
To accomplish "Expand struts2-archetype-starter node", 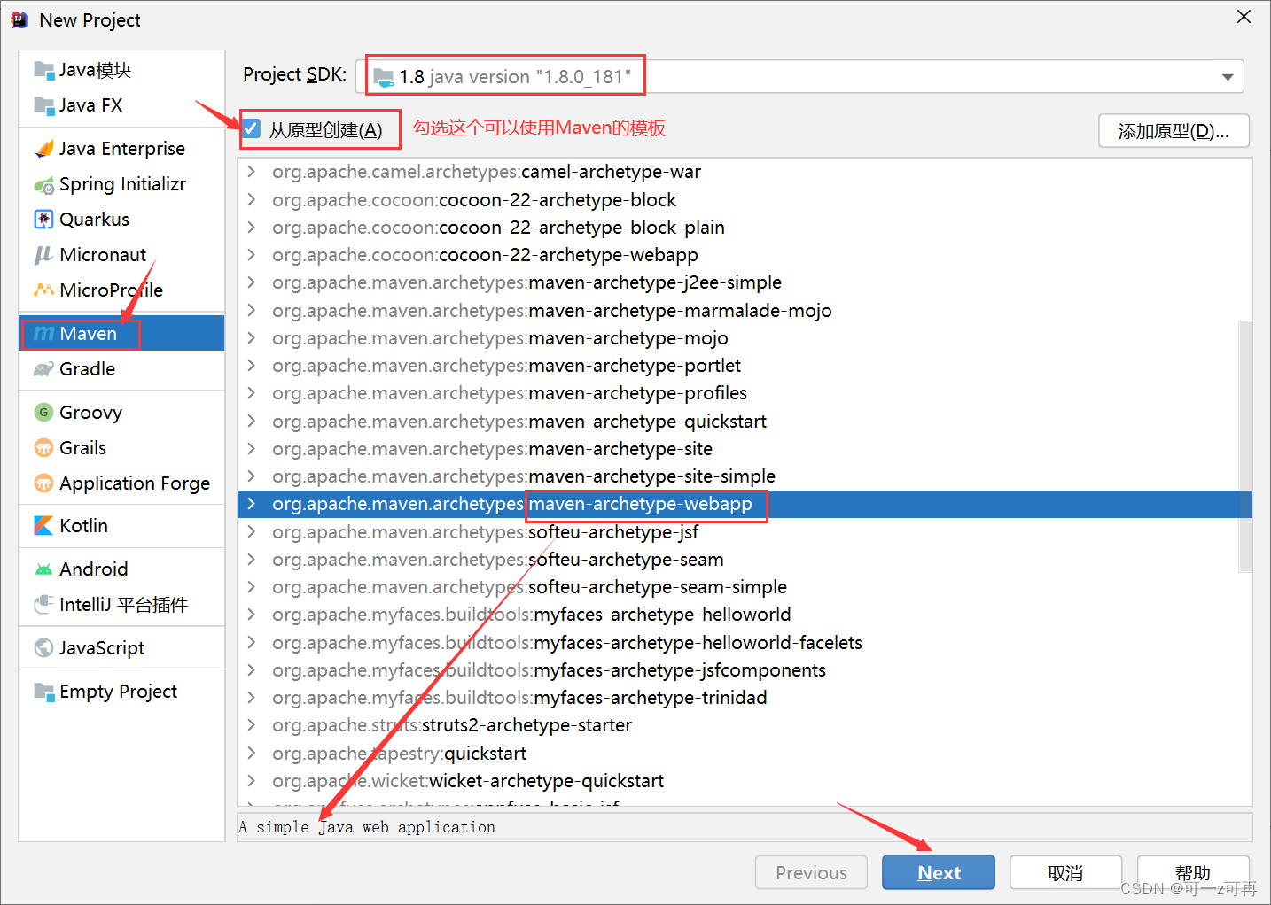I will [252, 725].
